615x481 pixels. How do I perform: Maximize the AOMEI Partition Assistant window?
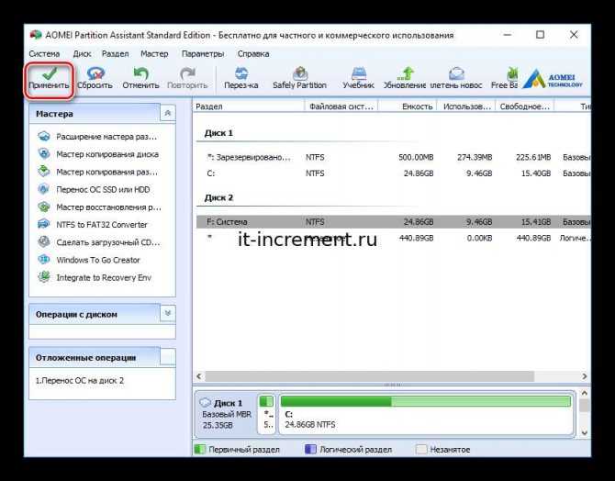click(541, 35)
